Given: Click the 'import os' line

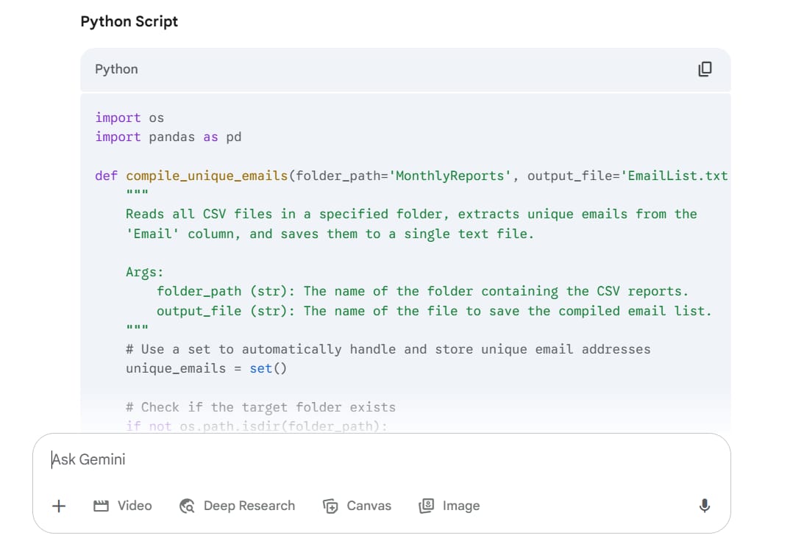Looking at the screenshot, I should [129, 118].
